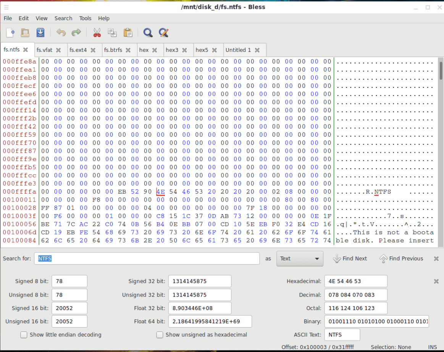The height and width of the screenshot is (352, 444).
Task: Click the Unsigned 8 bit value field
Action: pyautogui.click(x=69, y=295)
